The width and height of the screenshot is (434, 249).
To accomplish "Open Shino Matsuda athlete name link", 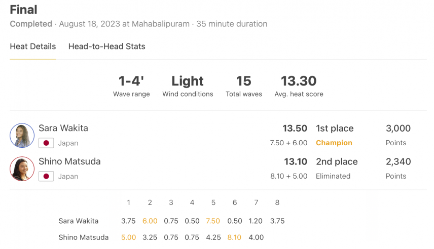I will pyautogui.click(x=69, y=161).
